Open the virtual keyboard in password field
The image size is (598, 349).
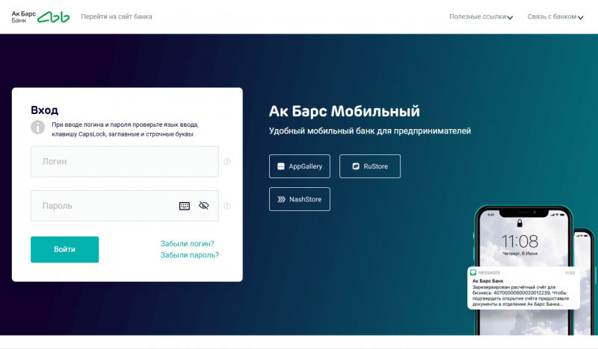click(x=185, y=206)
